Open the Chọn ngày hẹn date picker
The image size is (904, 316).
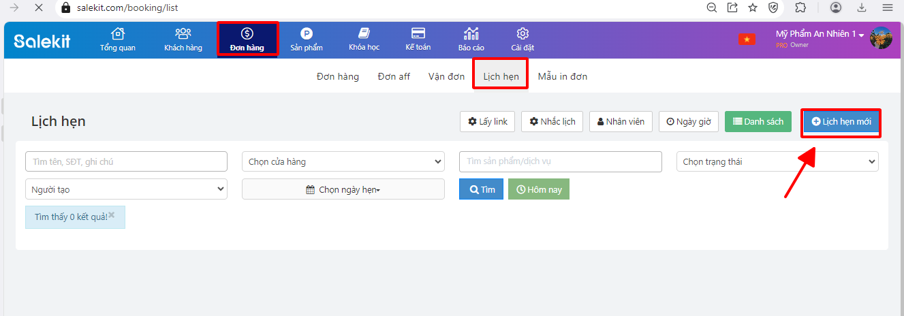tap(343, 189)
